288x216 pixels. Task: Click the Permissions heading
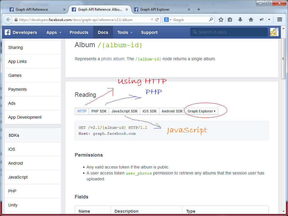point(89,155)
